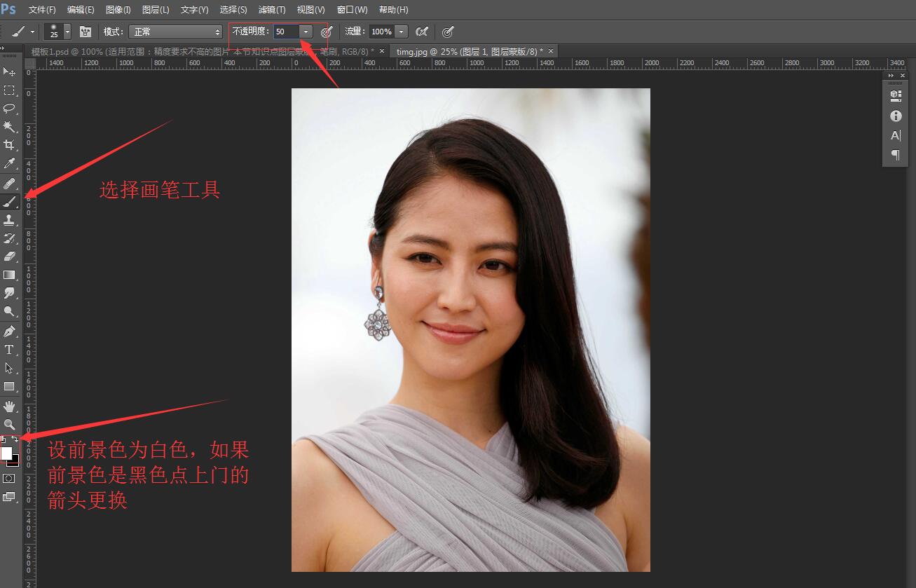Select the Hand tool

pyautogui.click(x=9, y=406)
